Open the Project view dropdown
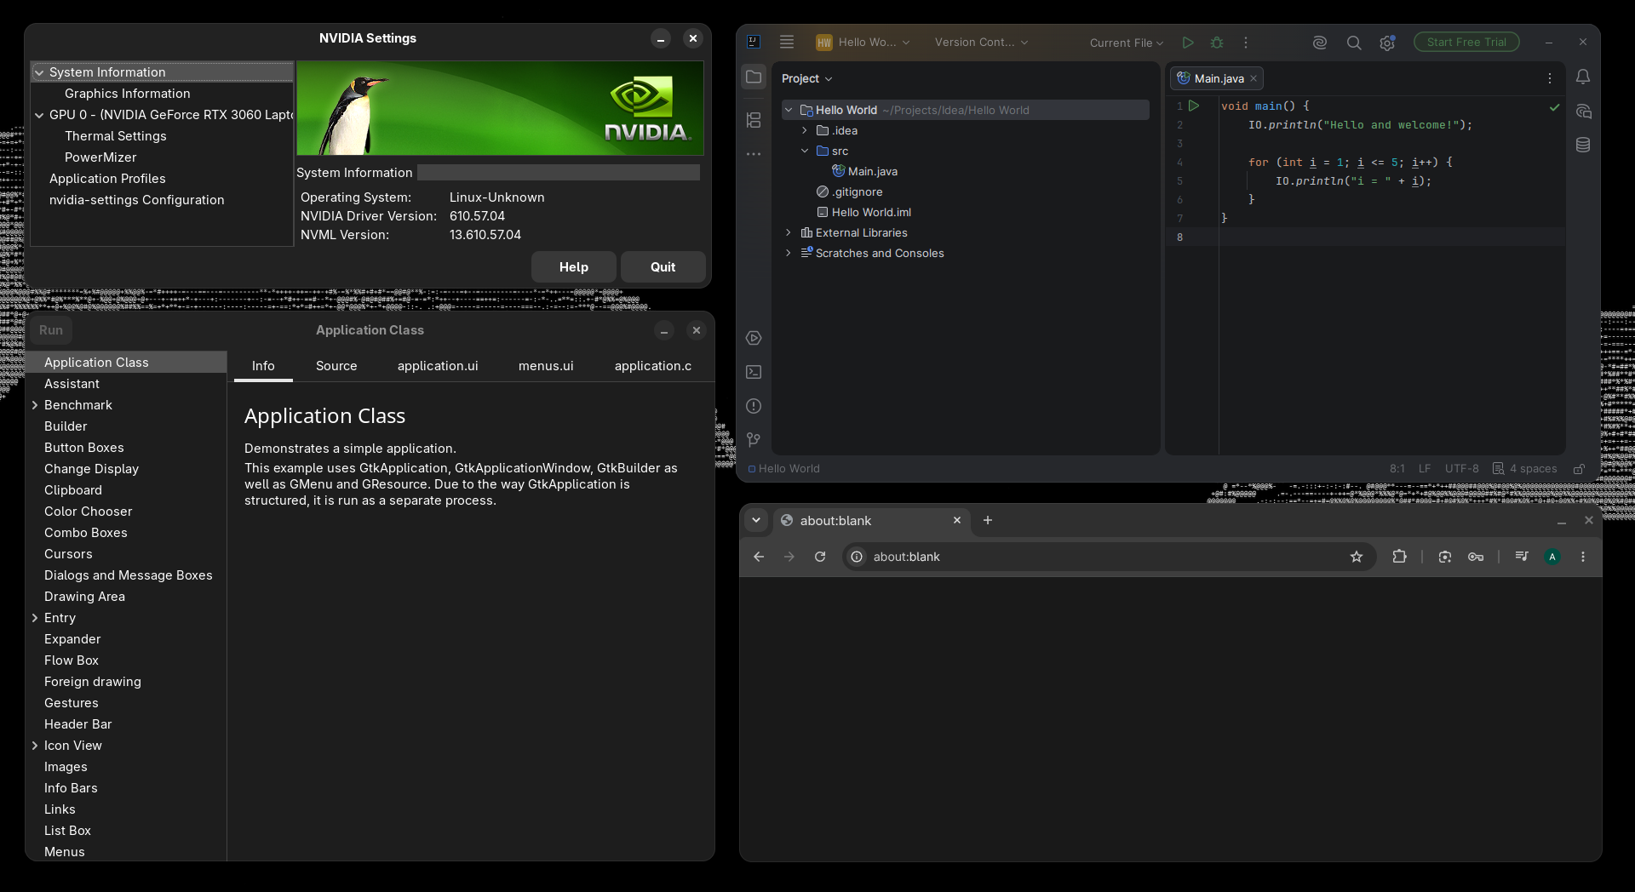Image resolution: width=1635 pixels, height=892 pixels. pyautogui.click(x=806, y=78)
